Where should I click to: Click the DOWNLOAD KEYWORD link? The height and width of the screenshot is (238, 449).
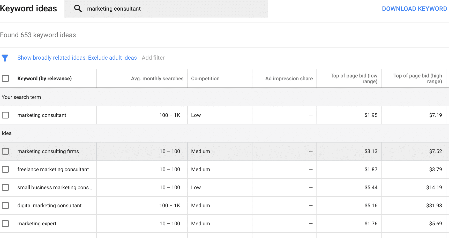(x=414, y=9)
